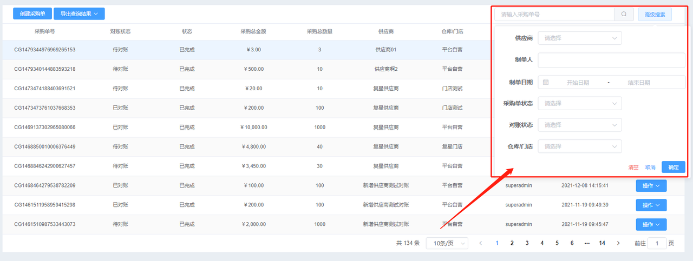
Task: Expand the 采购单状态 dropdown
Action: pos(579,103)
